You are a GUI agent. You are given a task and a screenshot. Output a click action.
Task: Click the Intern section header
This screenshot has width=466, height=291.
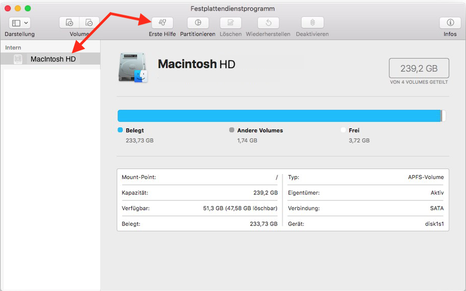click(13, 47)
